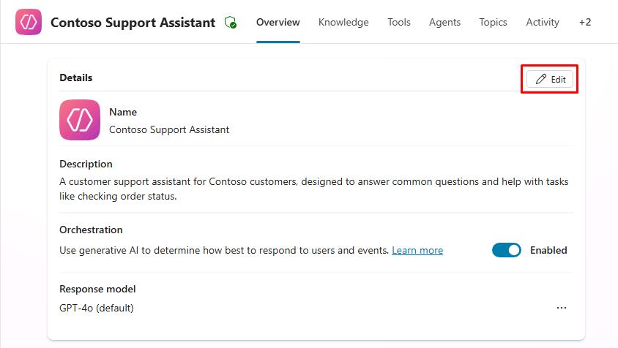Select the Overview tab
618x348 pixels.
(278, 22)
